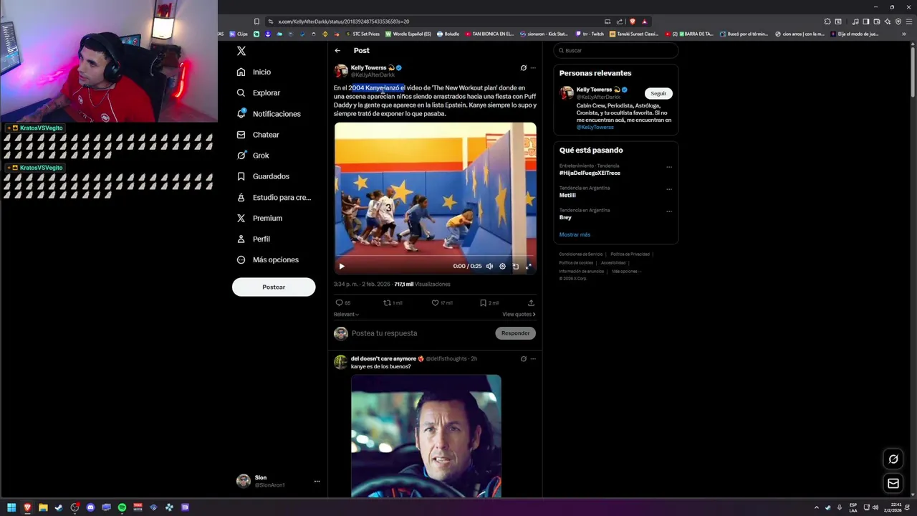Open floating messages envelope button
The width and height of the screenshot is (917, 516).
[x=893, y=484]
